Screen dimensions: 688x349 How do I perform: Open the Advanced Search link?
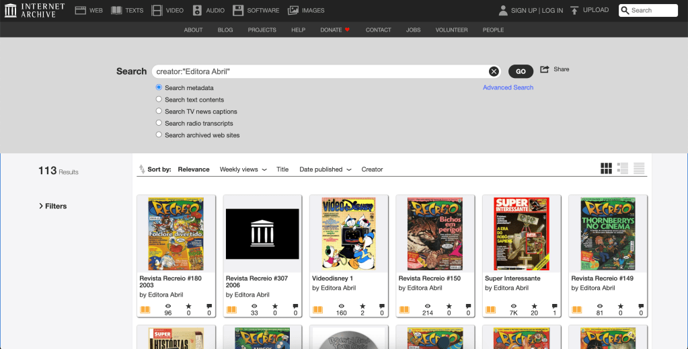508,87
